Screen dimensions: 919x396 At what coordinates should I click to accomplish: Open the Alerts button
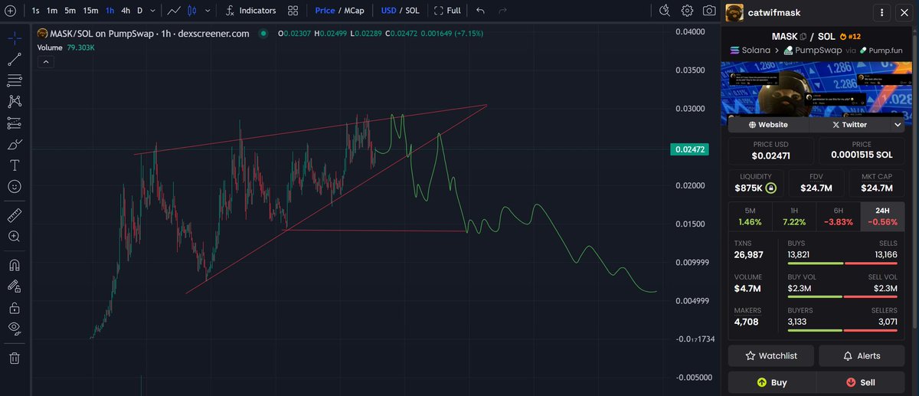click(862, 355)
